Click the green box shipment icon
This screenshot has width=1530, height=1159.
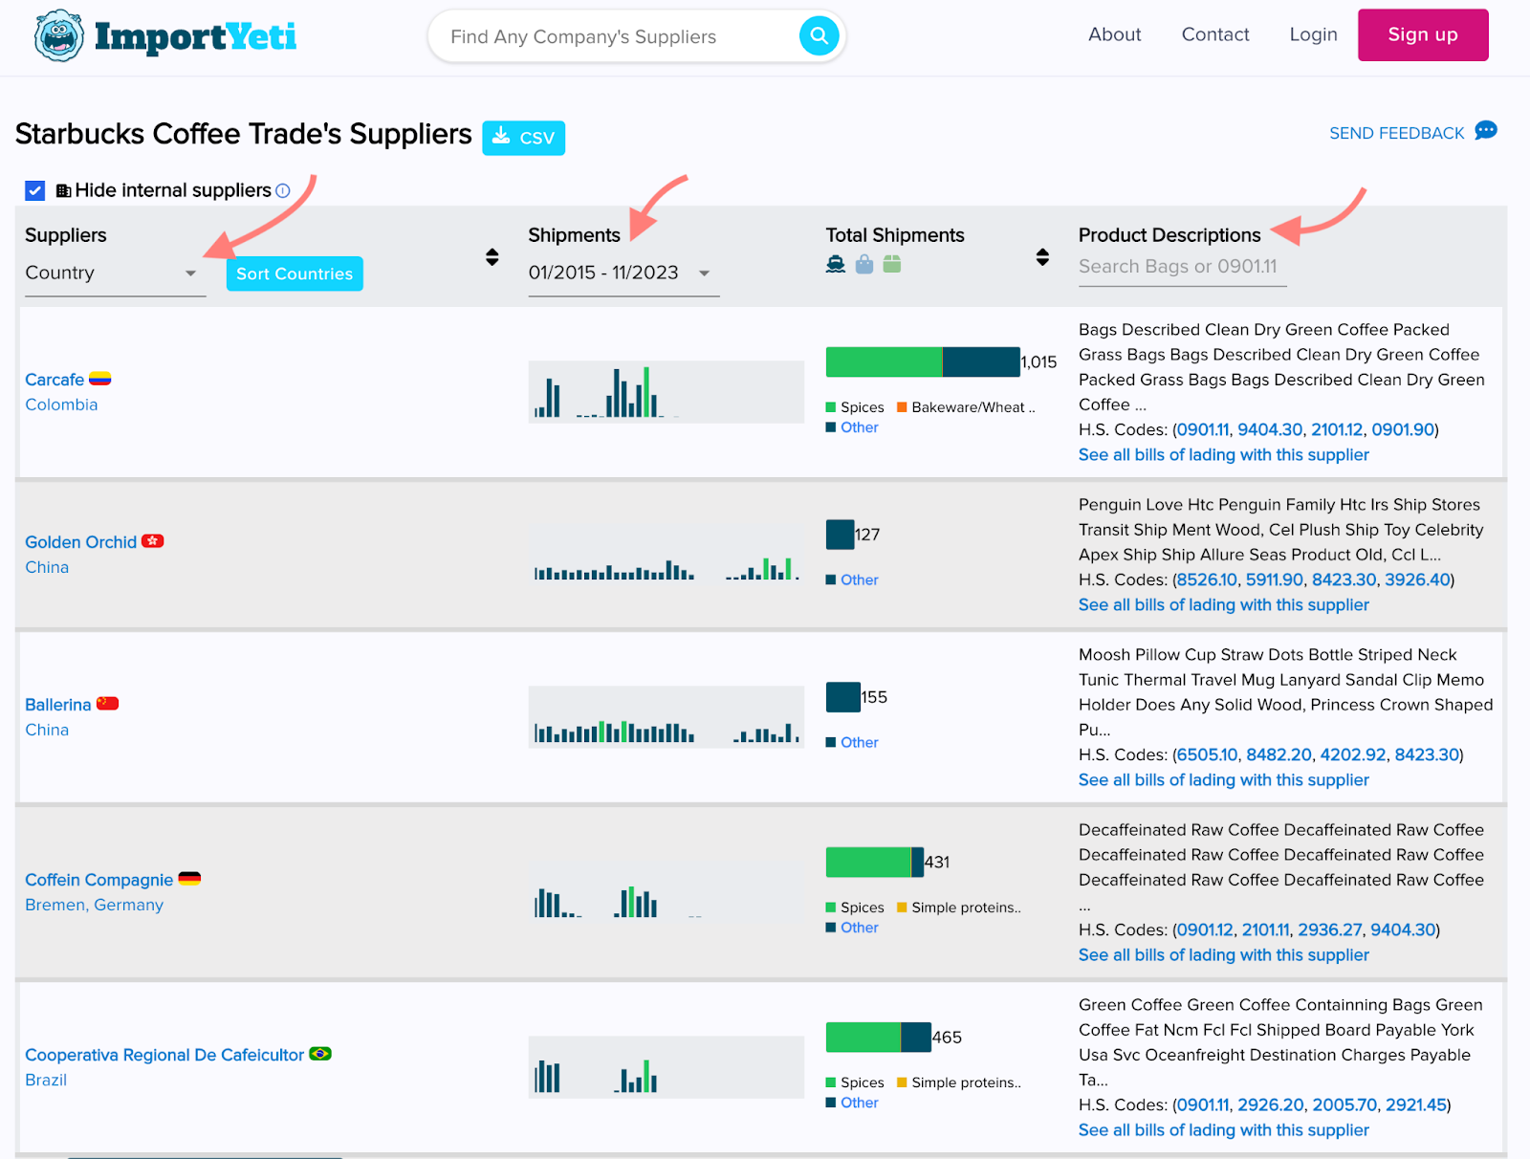click(x=892, y=265)
